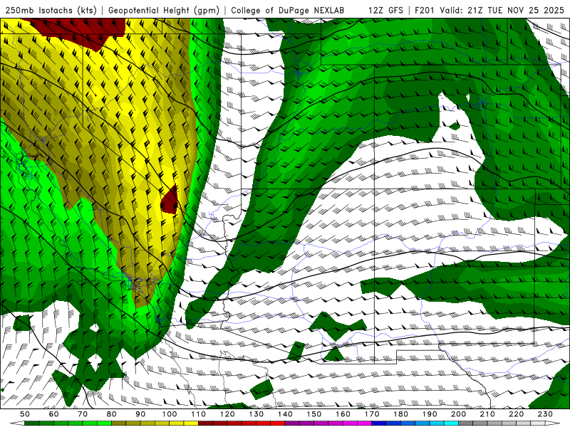Click the bright yellow swatch just left of 110

[191, 423]
